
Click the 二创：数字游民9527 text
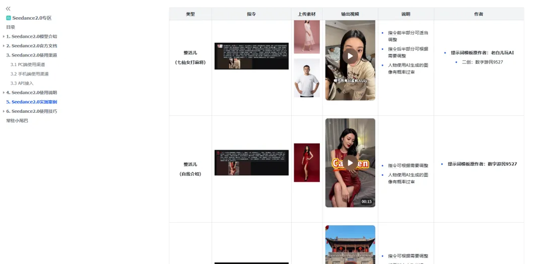[482, 62]
